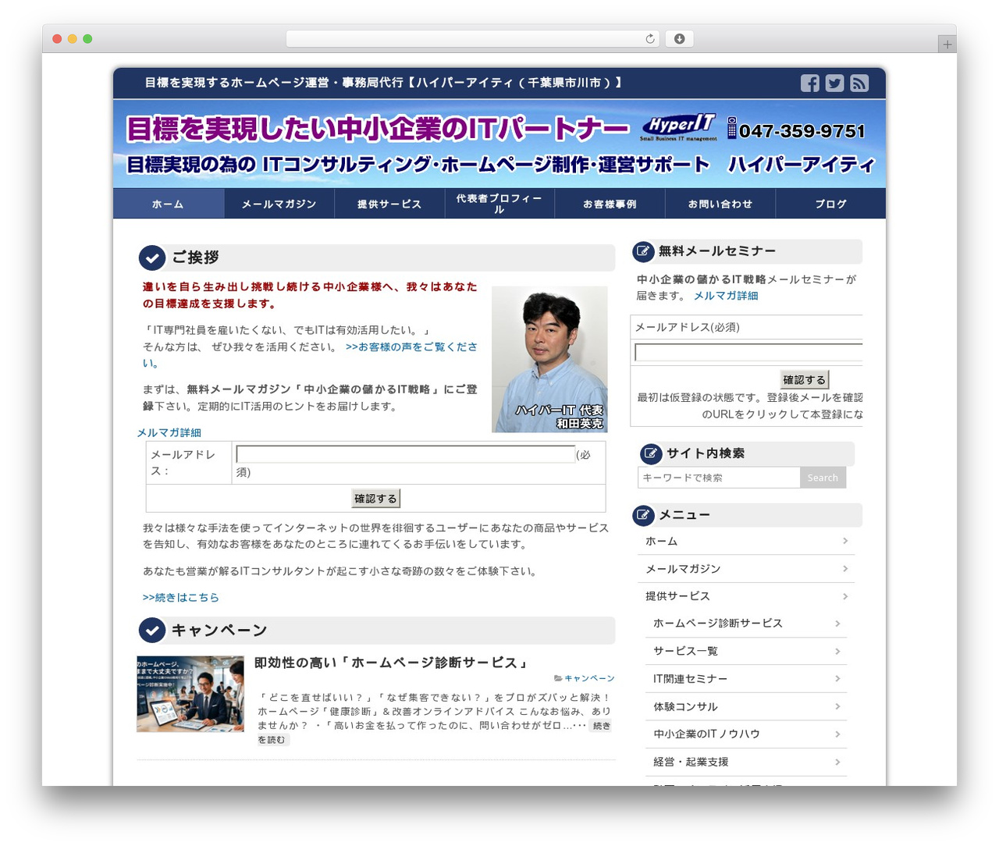Click chevron on サービス一覧 row

tap(837, 651)
